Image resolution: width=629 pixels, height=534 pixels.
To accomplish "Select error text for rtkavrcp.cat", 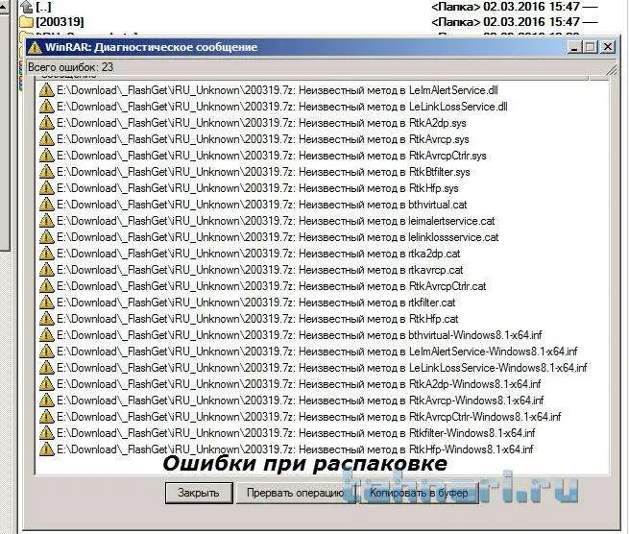I will [x=260, y=270].
